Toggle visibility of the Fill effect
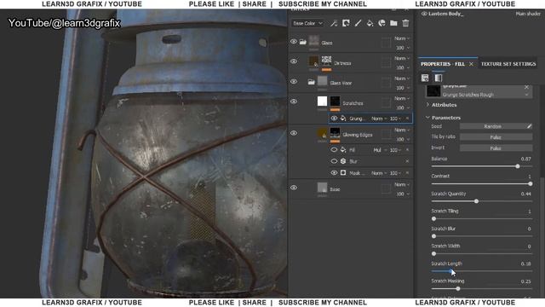 click(x=334, y=150)
